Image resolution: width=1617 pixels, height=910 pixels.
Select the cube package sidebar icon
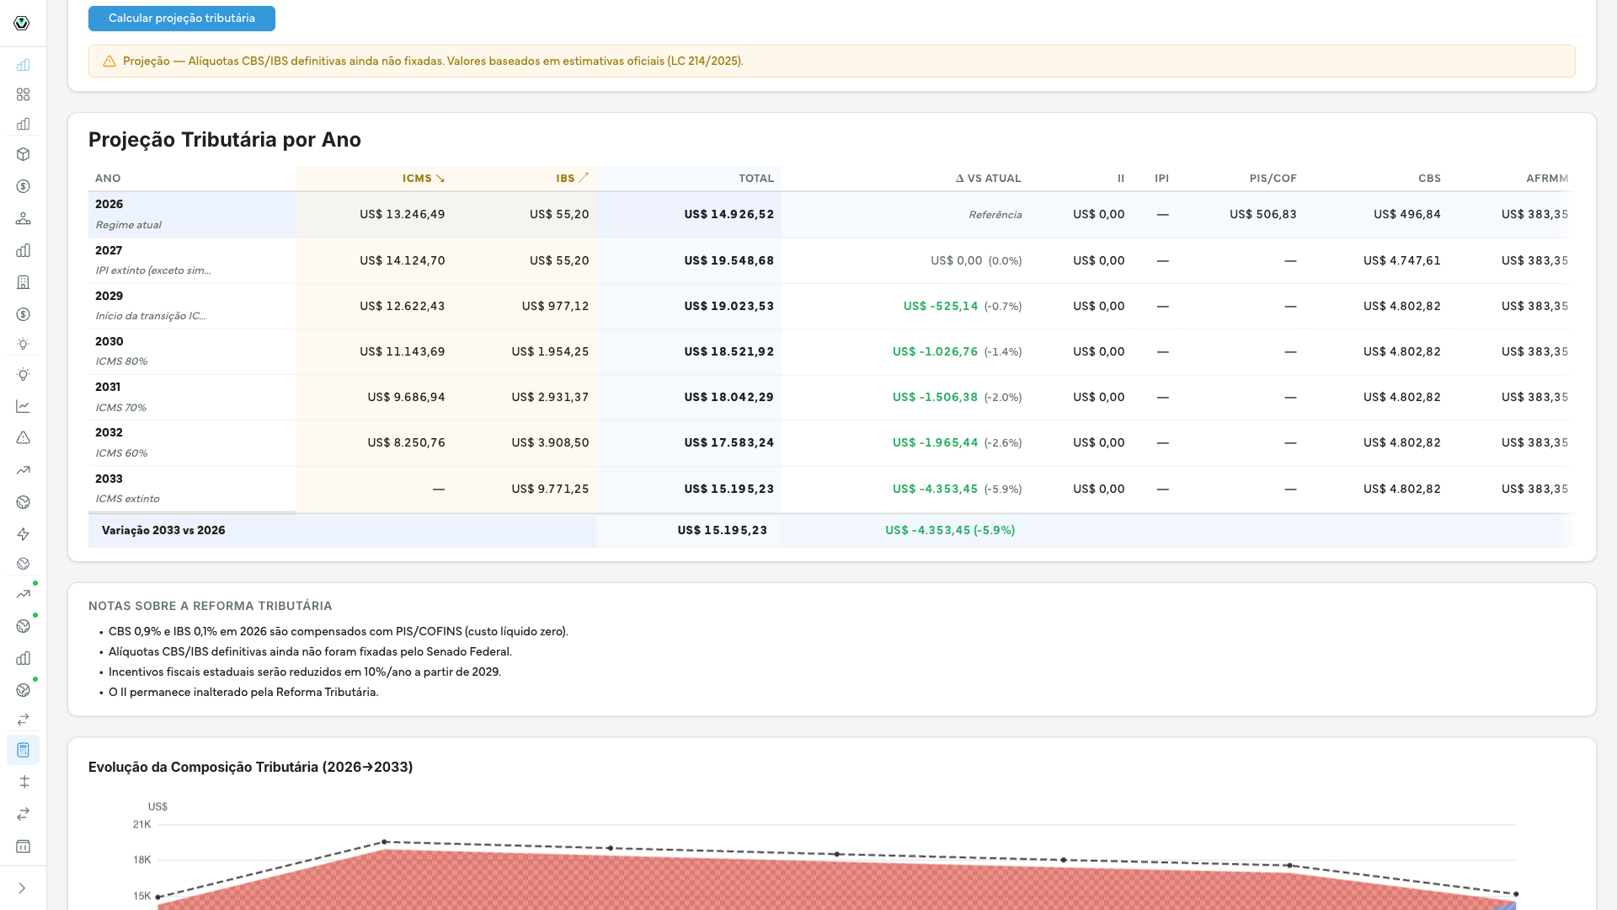click(23, 154)
